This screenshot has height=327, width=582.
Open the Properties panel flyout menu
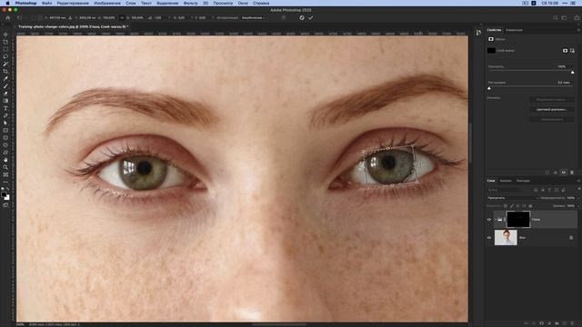coord(578,30)
